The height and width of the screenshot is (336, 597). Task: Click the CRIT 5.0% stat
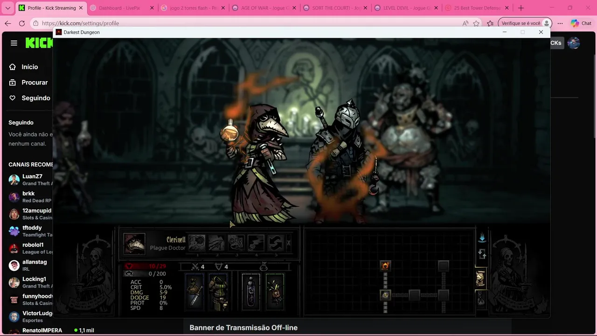click(x=151, y=287)
